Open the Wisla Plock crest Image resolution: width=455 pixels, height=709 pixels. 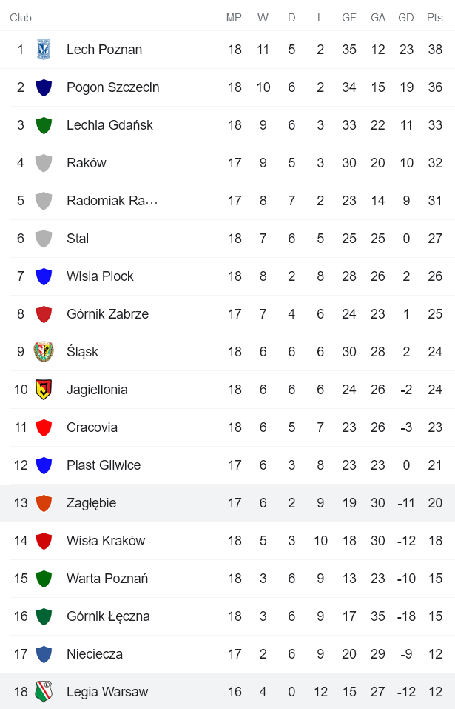[44, 276]
